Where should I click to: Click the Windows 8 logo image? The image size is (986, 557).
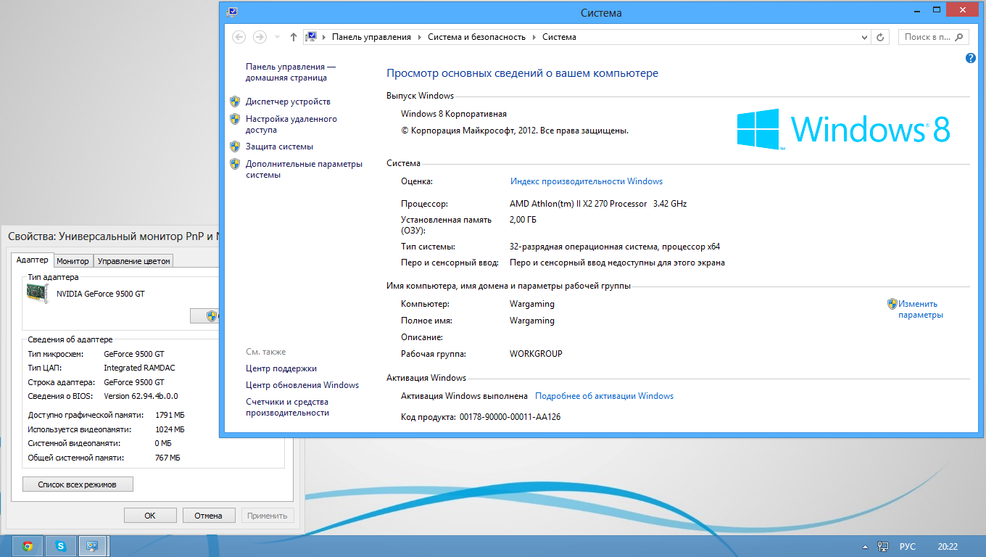pos(843,129)
